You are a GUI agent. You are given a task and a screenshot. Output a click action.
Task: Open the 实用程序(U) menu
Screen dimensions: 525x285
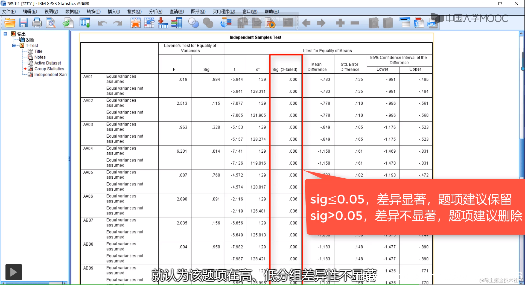tap(224, 11)
